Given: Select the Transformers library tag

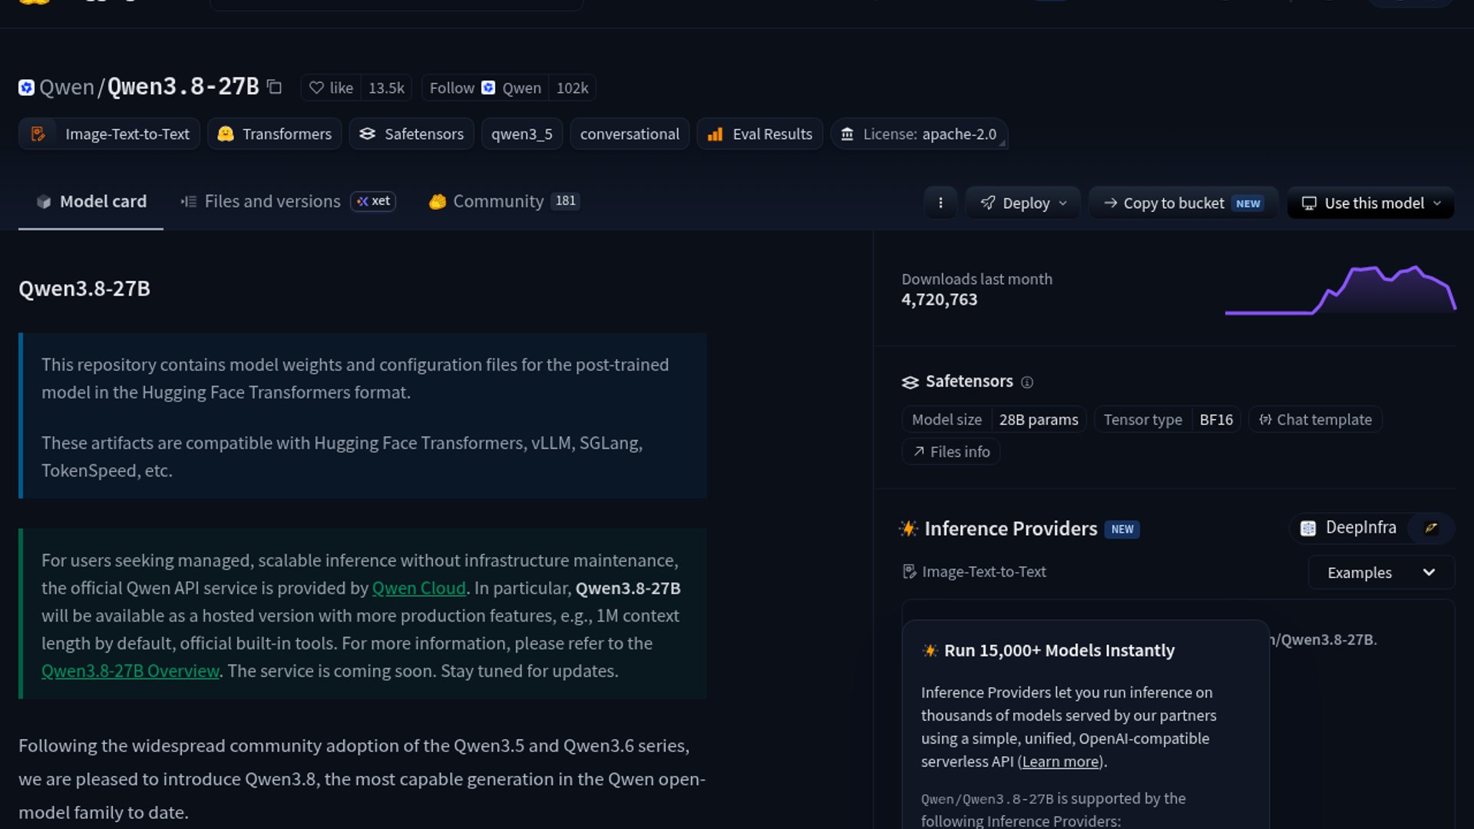Looking at the screenshot, I should (274, 134).
